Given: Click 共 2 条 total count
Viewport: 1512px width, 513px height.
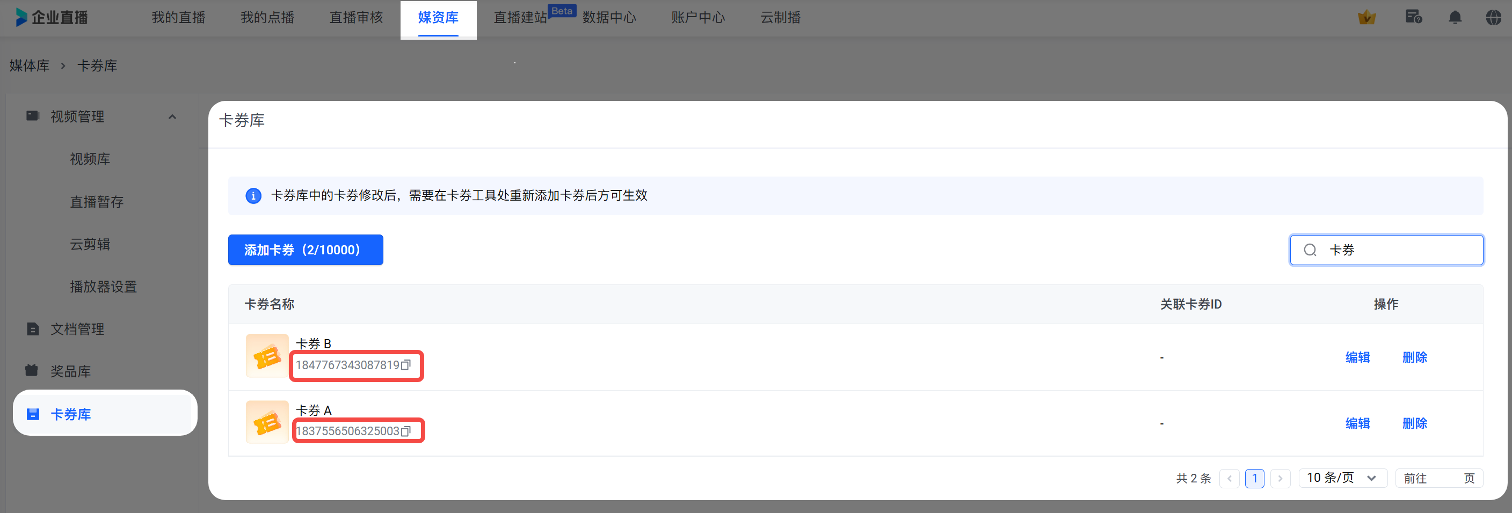Looking at the screenshot, I should [x=1194, y=479].
